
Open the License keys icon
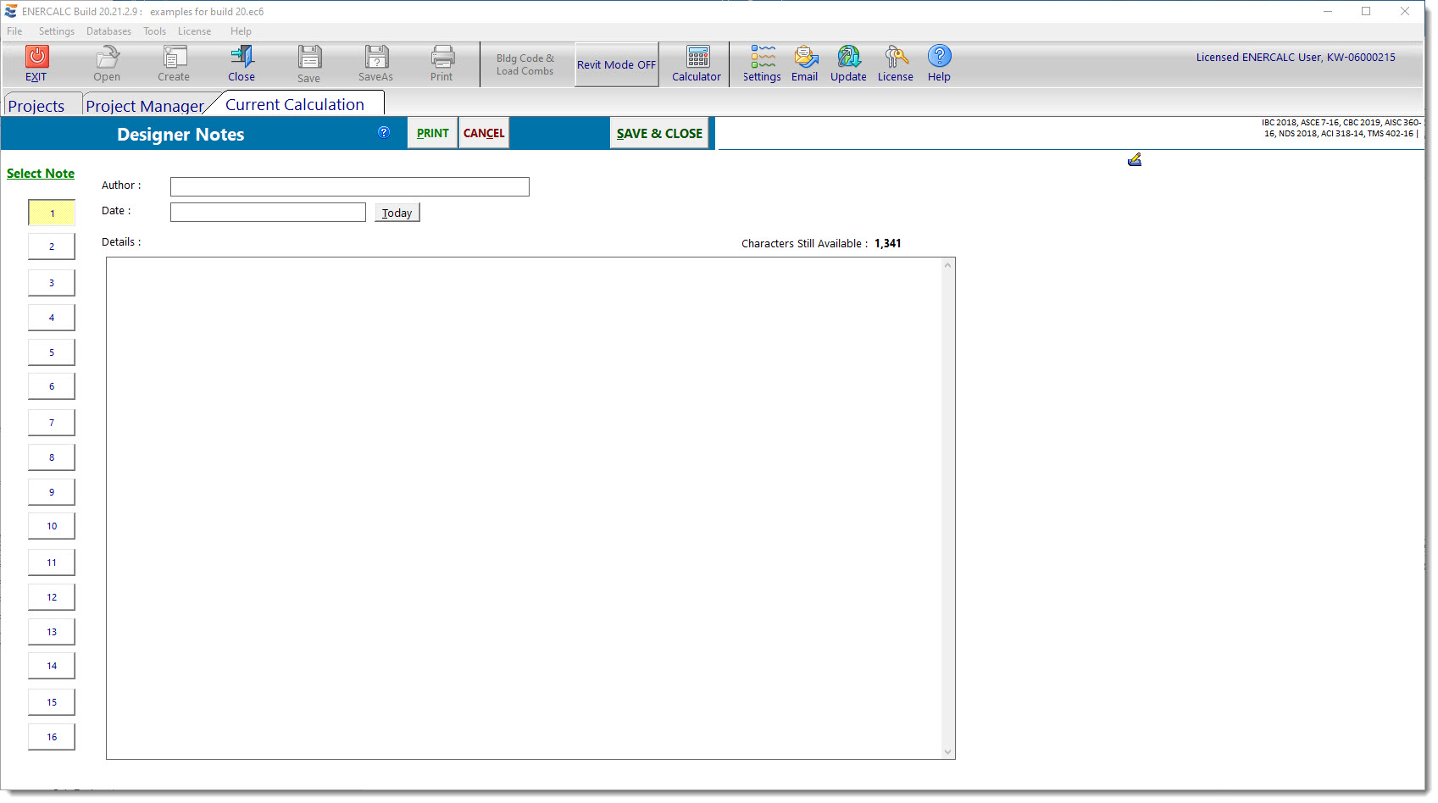pos(896,58)
